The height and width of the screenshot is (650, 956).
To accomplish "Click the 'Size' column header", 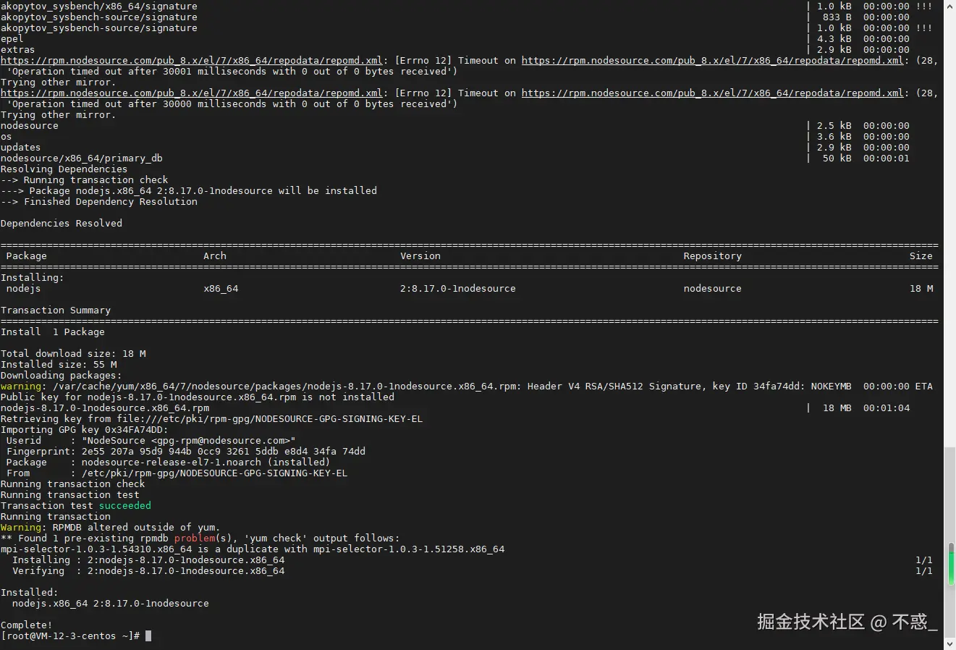I will [x=921, y=256].
